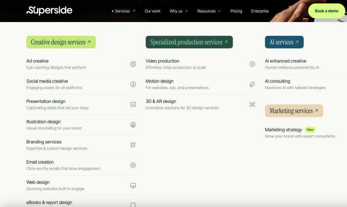Select Marketing strategy service
The height and width of the screenshot is (207, 347).
[x=283, y=130]
